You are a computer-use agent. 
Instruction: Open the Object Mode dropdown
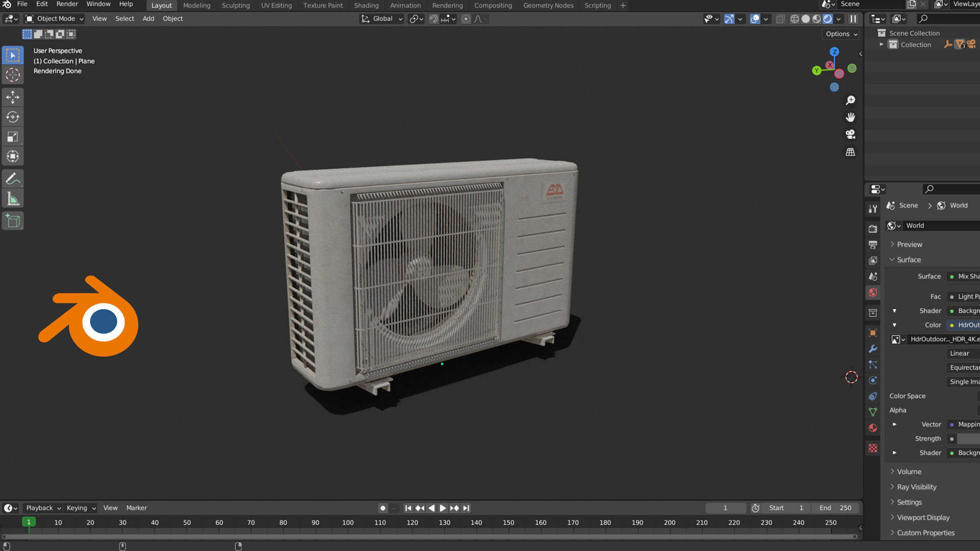[54, 19]
